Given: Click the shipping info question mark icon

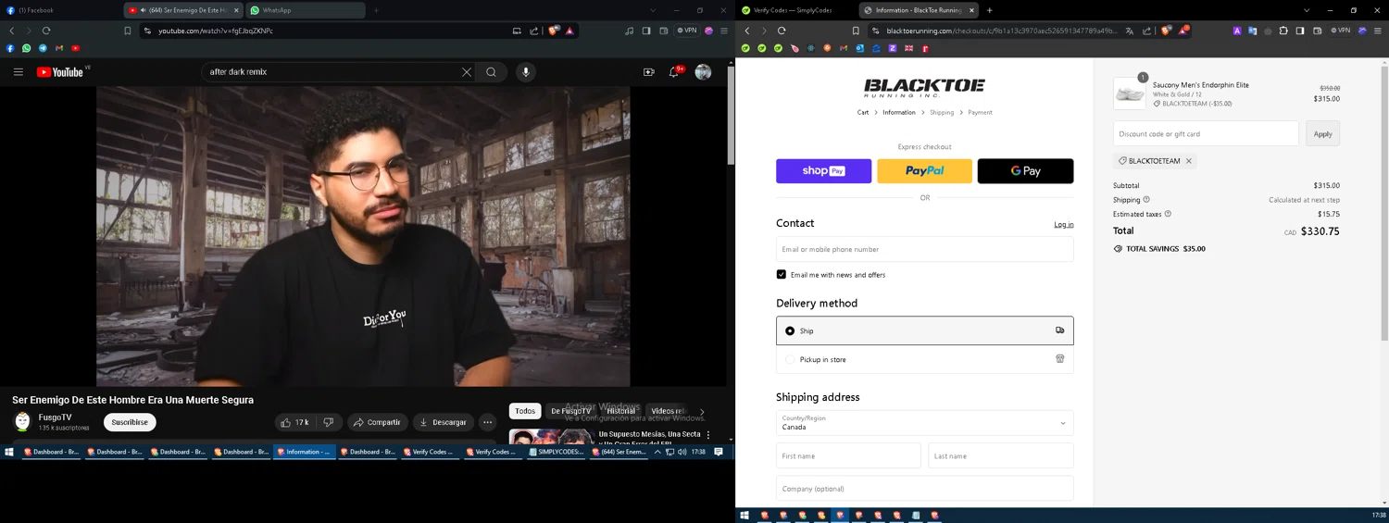Looking at the screenshot, I should [x=1146, y=200].
